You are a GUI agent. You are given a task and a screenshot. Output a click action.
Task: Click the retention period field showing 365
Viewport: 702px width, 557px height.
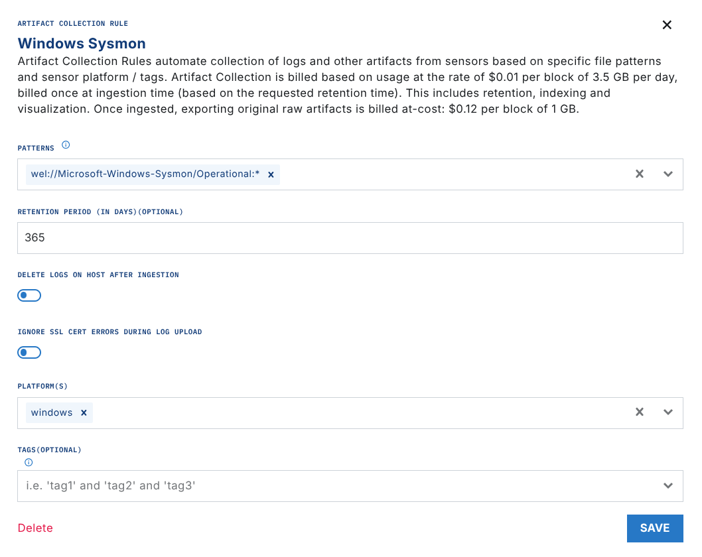tap(350, 237)
